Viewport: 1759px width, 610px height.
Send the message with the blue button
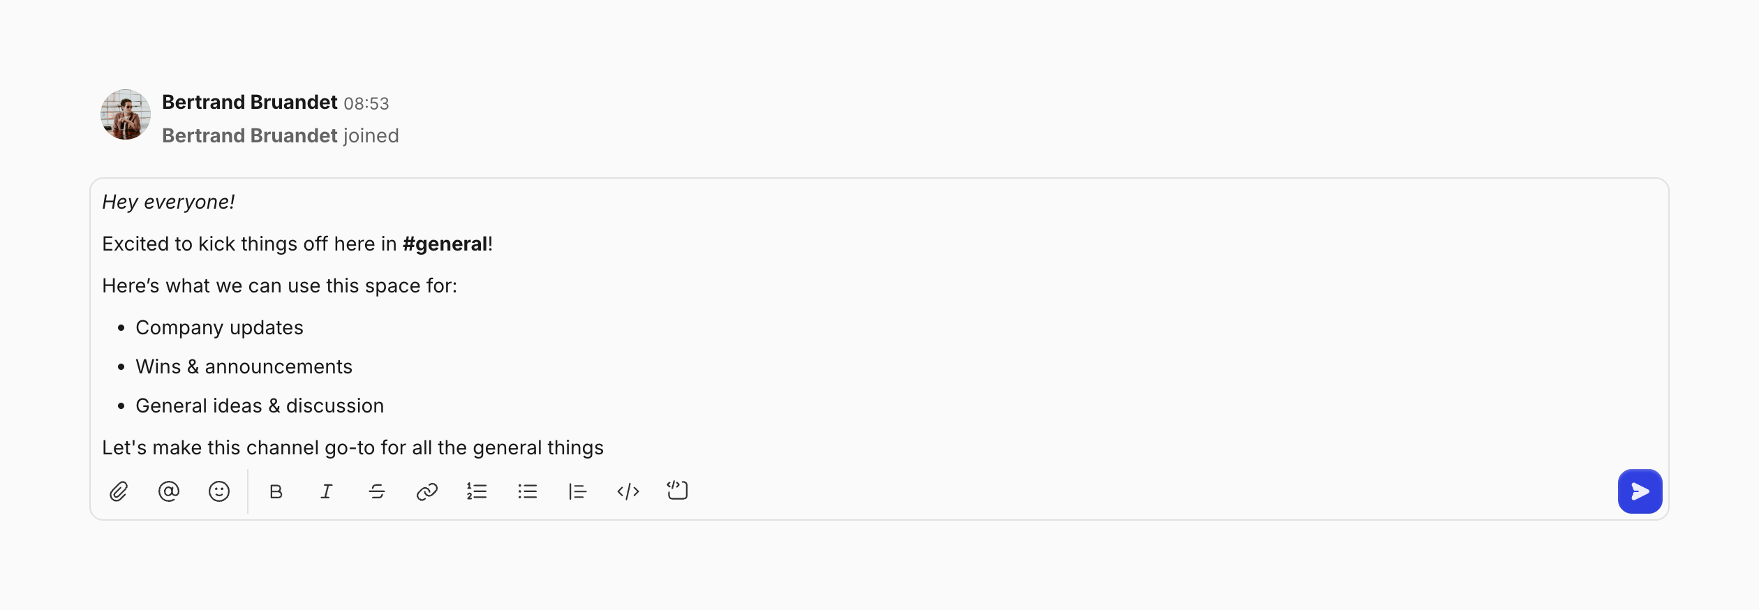1640,491
